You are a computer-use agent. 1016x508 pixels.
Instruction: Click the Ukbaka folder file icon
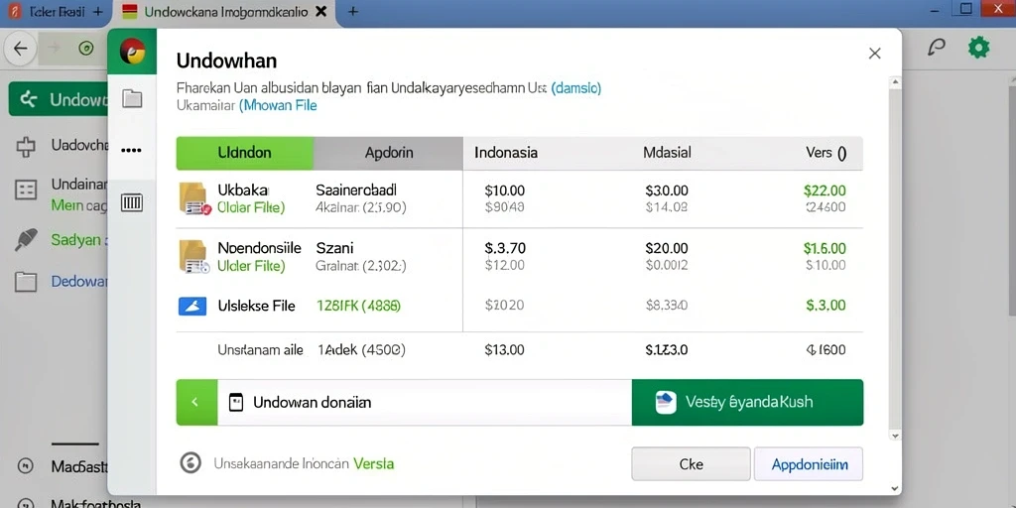tap(194, 198)
